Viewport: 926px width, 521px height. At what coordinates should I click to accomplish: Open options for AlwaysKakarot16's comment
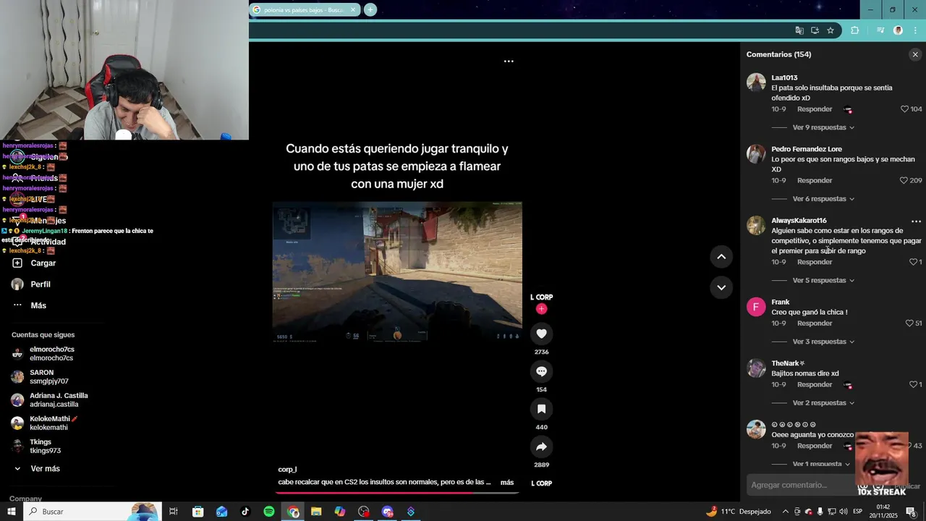coord(916,221)
